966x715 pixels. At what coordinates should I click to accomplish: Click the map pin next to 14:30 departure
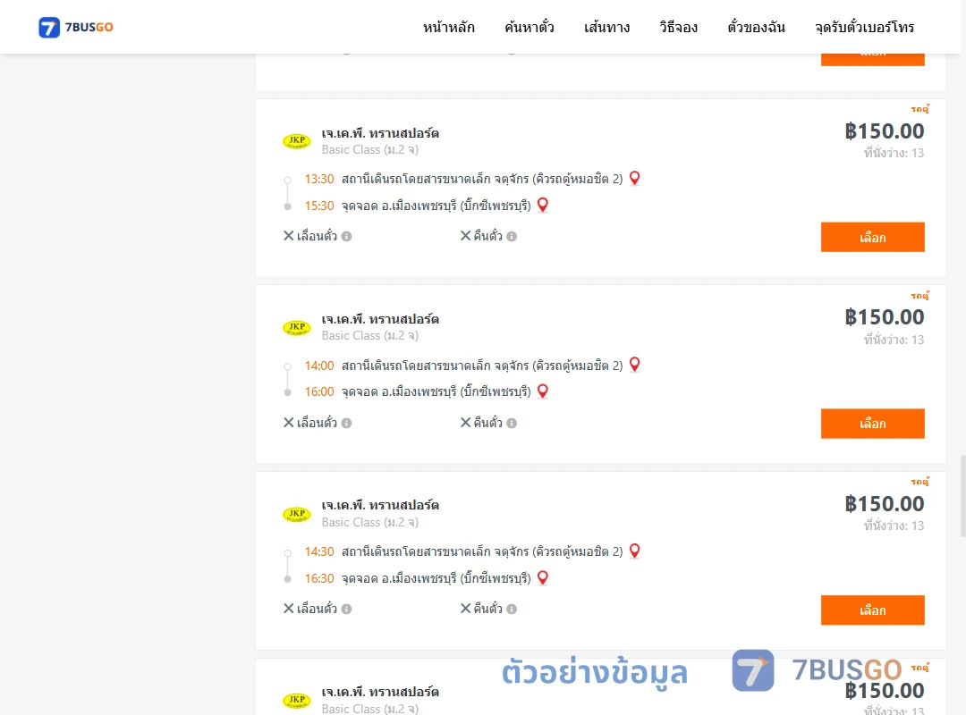coord(634,551)
